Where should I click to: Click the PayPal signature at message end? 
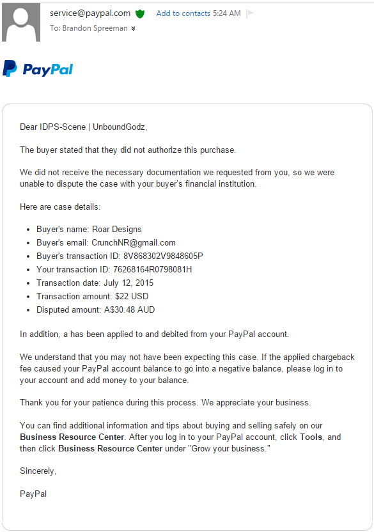coord(33,494)
